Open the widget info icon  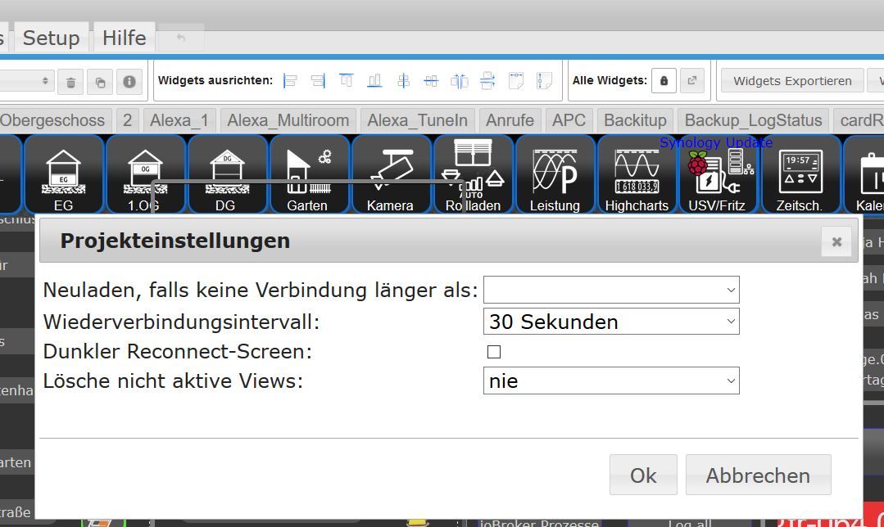[x=129, y=82]
